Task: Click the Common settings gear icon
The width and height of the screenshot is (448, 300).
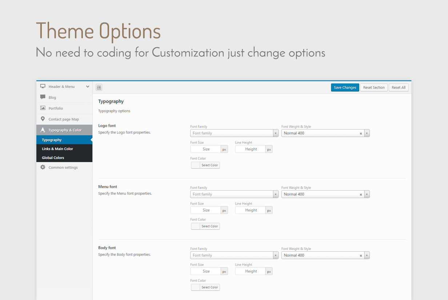Action: [x=43, y=167]
